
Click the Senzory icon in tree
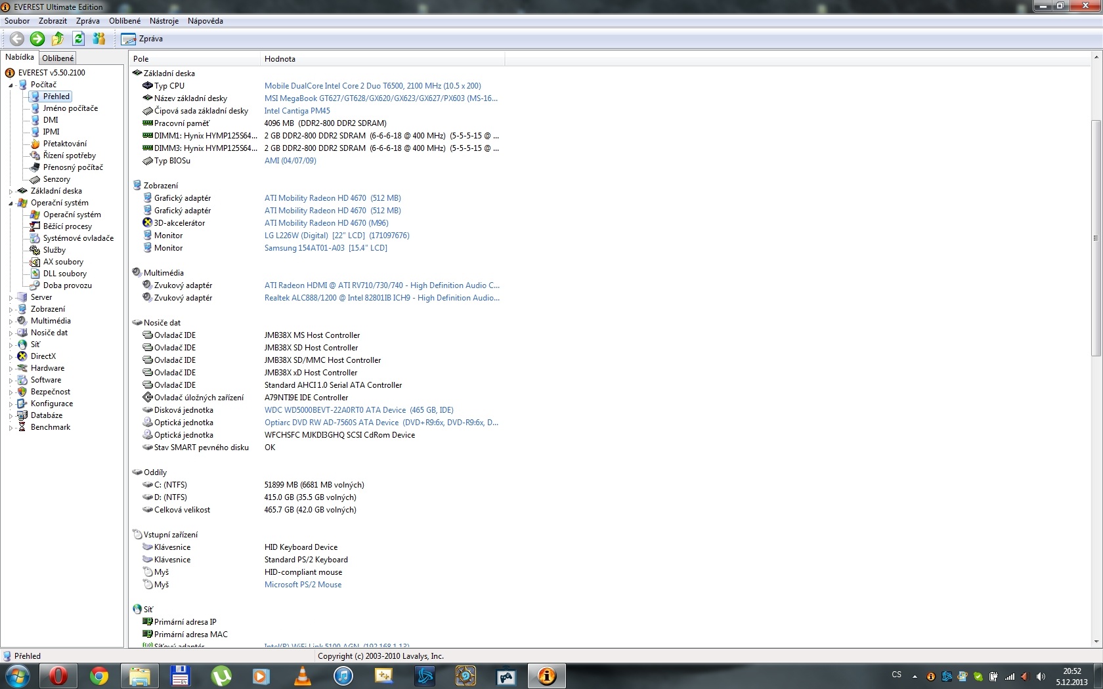[35, 179]
